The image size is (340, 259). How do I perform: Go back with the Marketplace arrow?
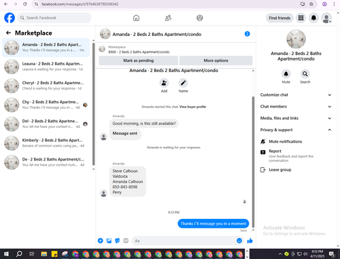coord(8,33)
